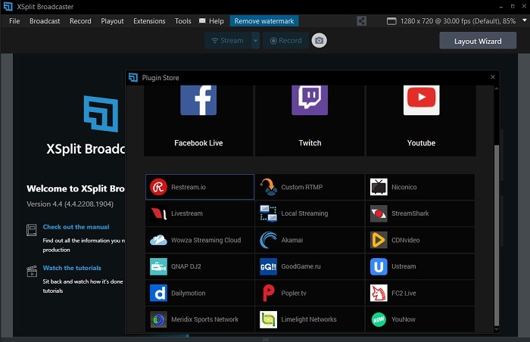The height and width of the screenshot is (342, 530).
Task: Click the Plugin Store scrollbar up arrow
Action: 496,89
